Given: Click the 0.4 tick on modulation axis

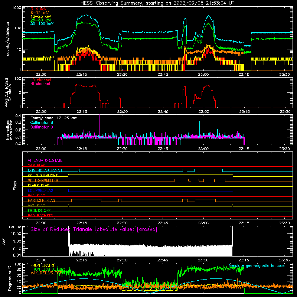Looking at the screenshot, I should point(18,116).
